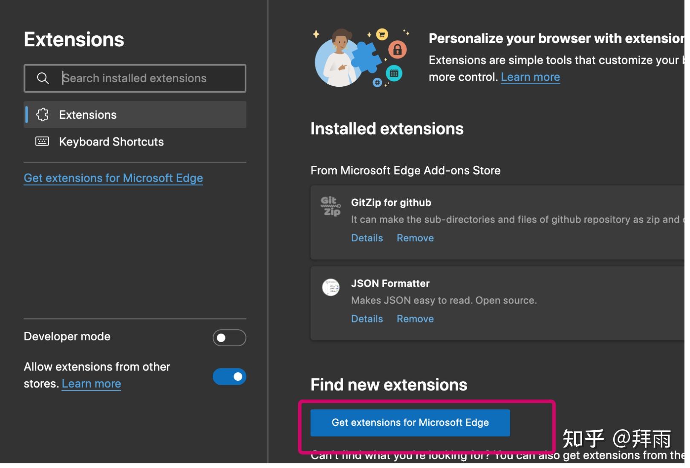Viewport: 690px width, 468px height.
Task: Select Extensions in the sidebar menu
Action: (x=87, y=114)
